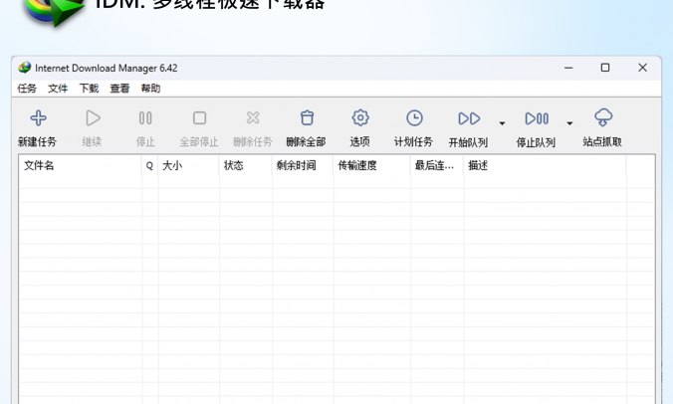Sort by Q column header

(x=149, y=165)
